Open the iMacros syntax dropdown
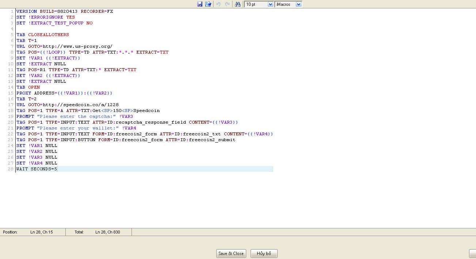The image size is (476, 259). pyautogui.click(x=298, y=4)
